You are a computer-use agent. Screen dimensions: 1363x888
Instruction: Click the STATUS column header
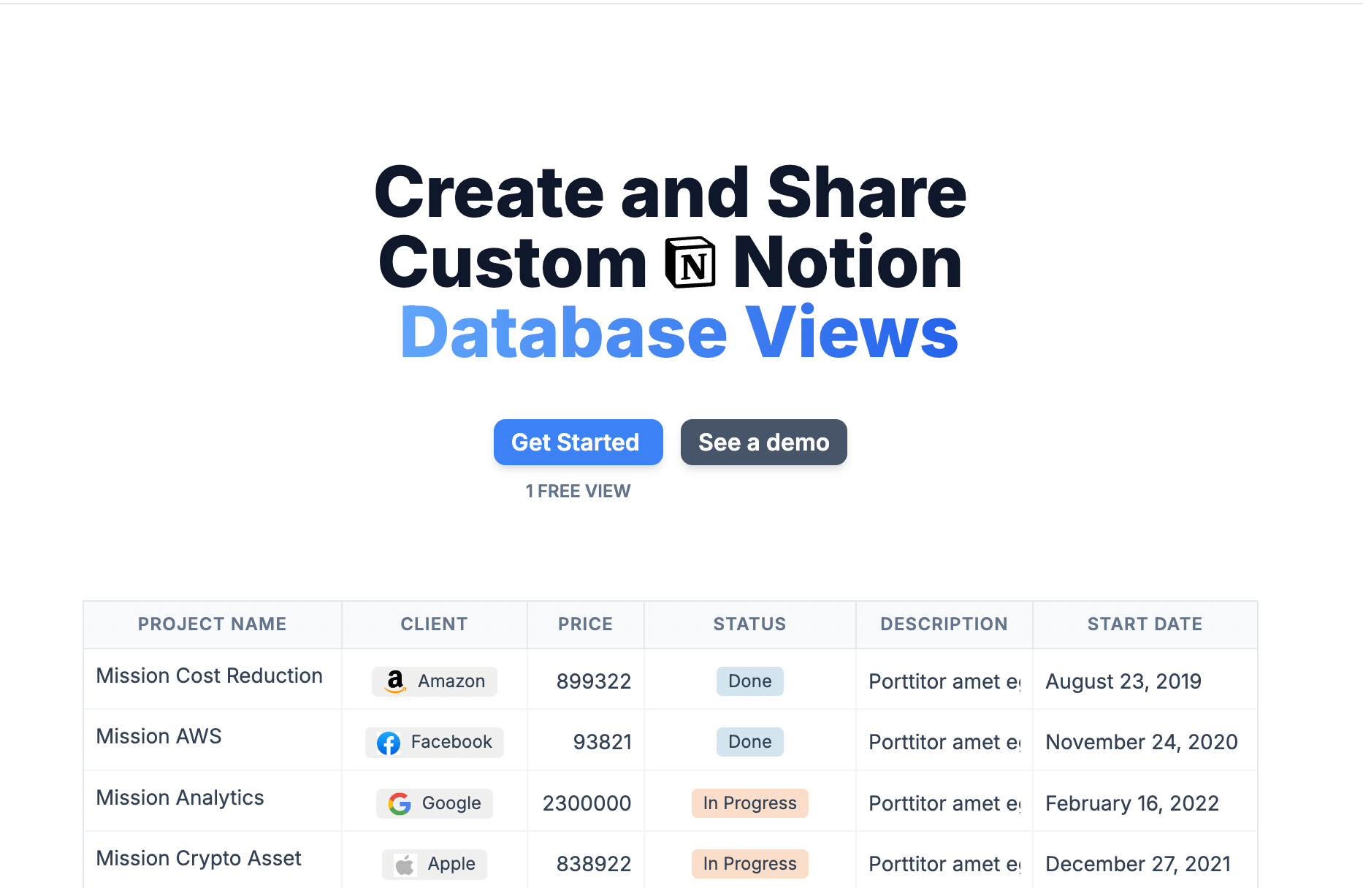click(x=749, y=624)
